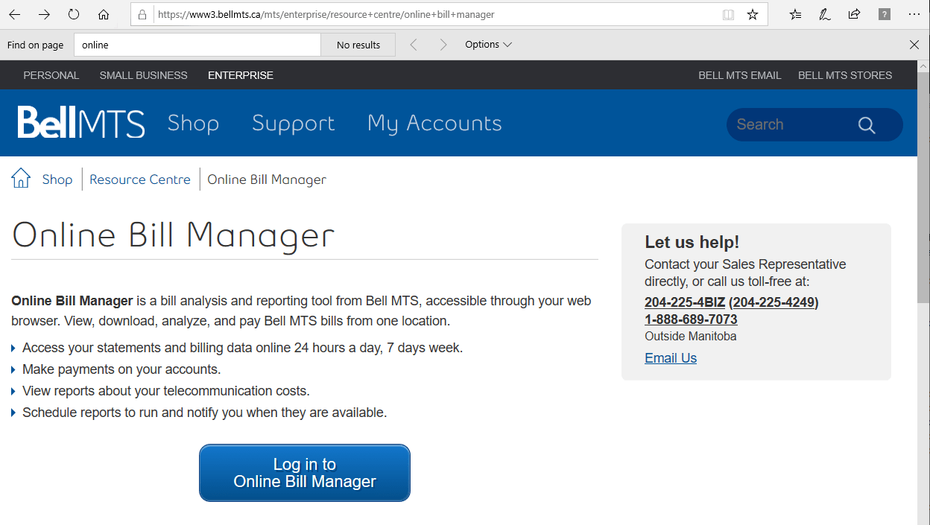Click the Bell MTS search magnifier
The height and width of the screenshot is (525, 930).
pyautogui.click(x=866, y=124)
